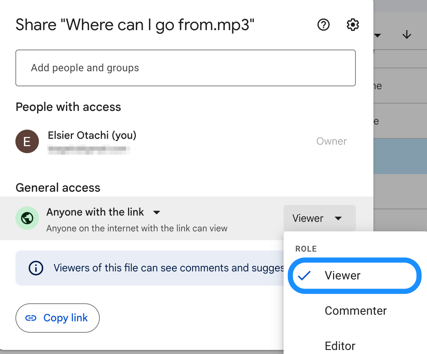Click the download arrow icon in the background toolbar

tap(406, 35)
